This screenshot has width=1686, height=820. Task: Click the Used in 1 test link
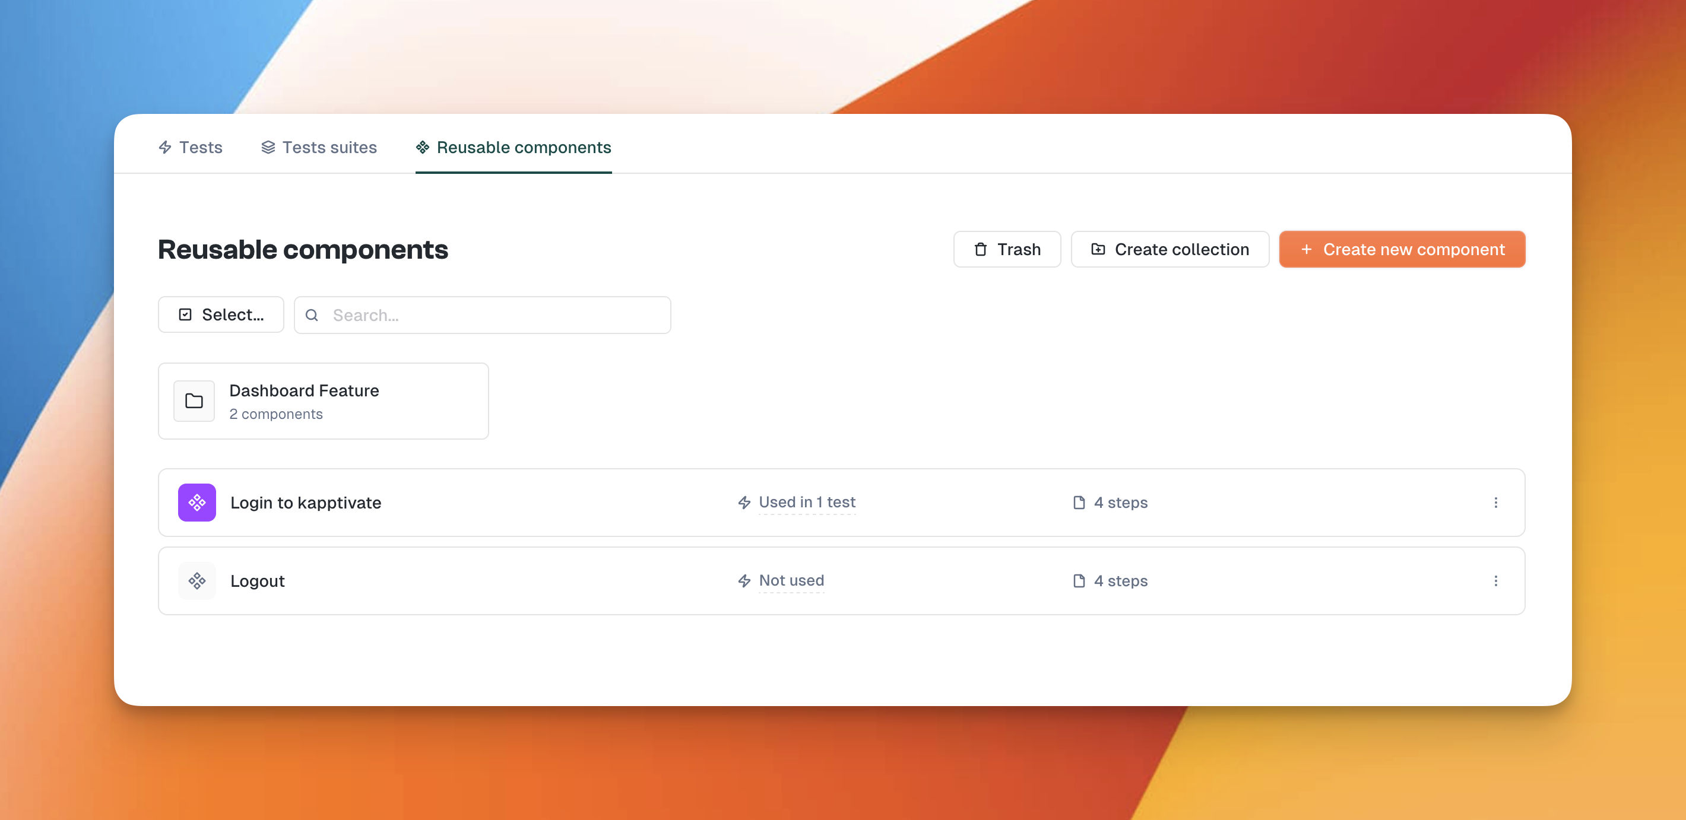[x=807, y=502]
